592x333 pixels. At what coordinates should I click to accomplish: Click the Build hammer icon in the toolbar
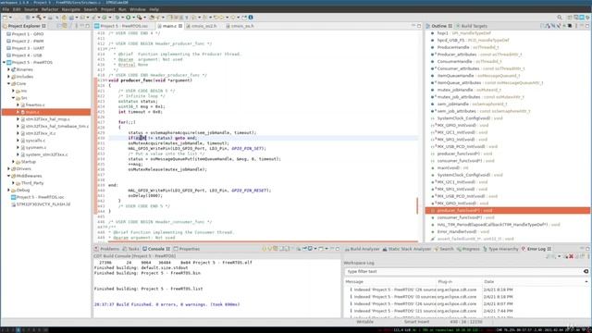pyautogui.click(x=39, y=18)
